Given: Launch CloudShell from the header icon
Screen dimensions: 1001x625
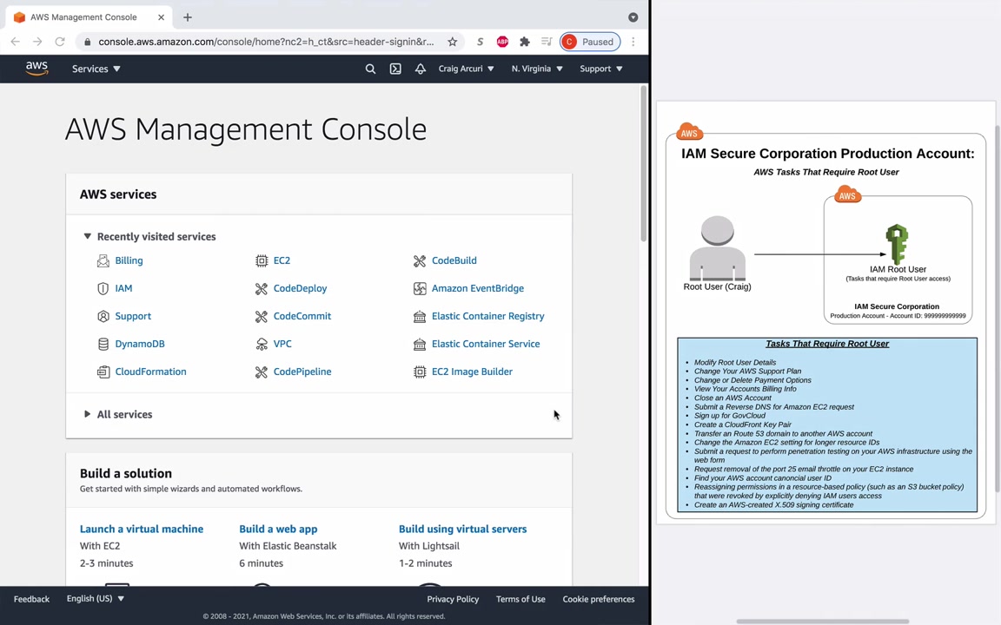Looking at the screenshot, I should pyautogui.click(x=395, y=69).
